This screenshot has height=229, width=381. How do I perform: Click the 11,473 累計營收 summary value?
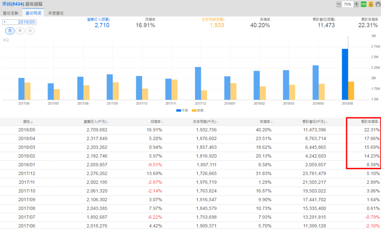pos(326,25)
